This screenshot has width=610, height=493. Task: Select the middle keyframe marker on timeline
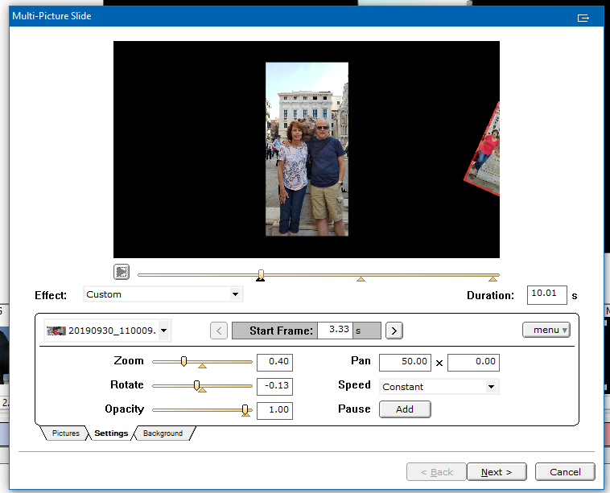361,279
